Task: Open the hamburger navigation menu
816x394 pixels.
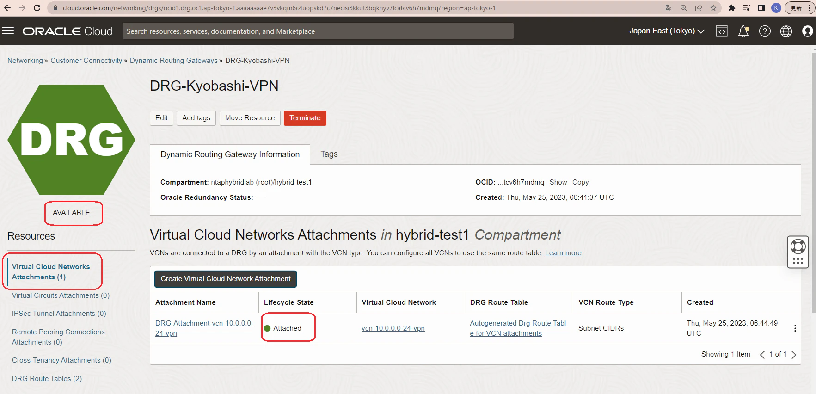Action: (x=8, y=31)
